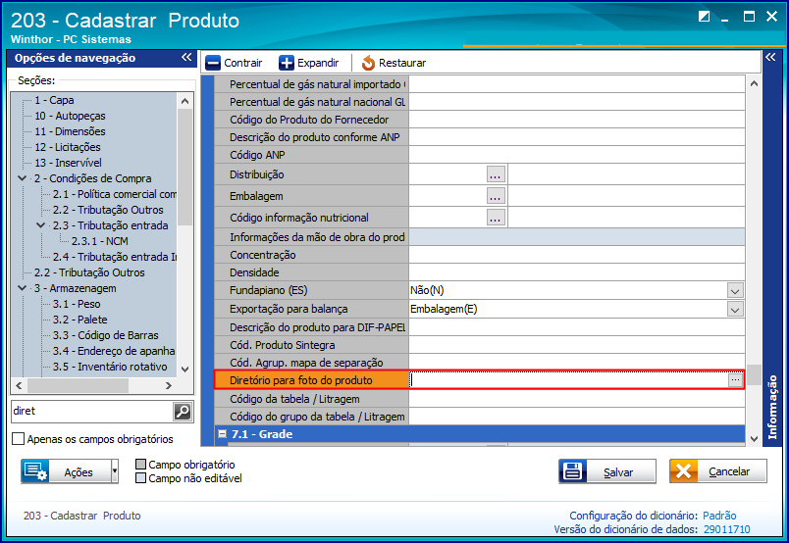Screen dimensions: 789x543
Task: Click the Salvar floppy disk icon
Action: click(573, 471)
